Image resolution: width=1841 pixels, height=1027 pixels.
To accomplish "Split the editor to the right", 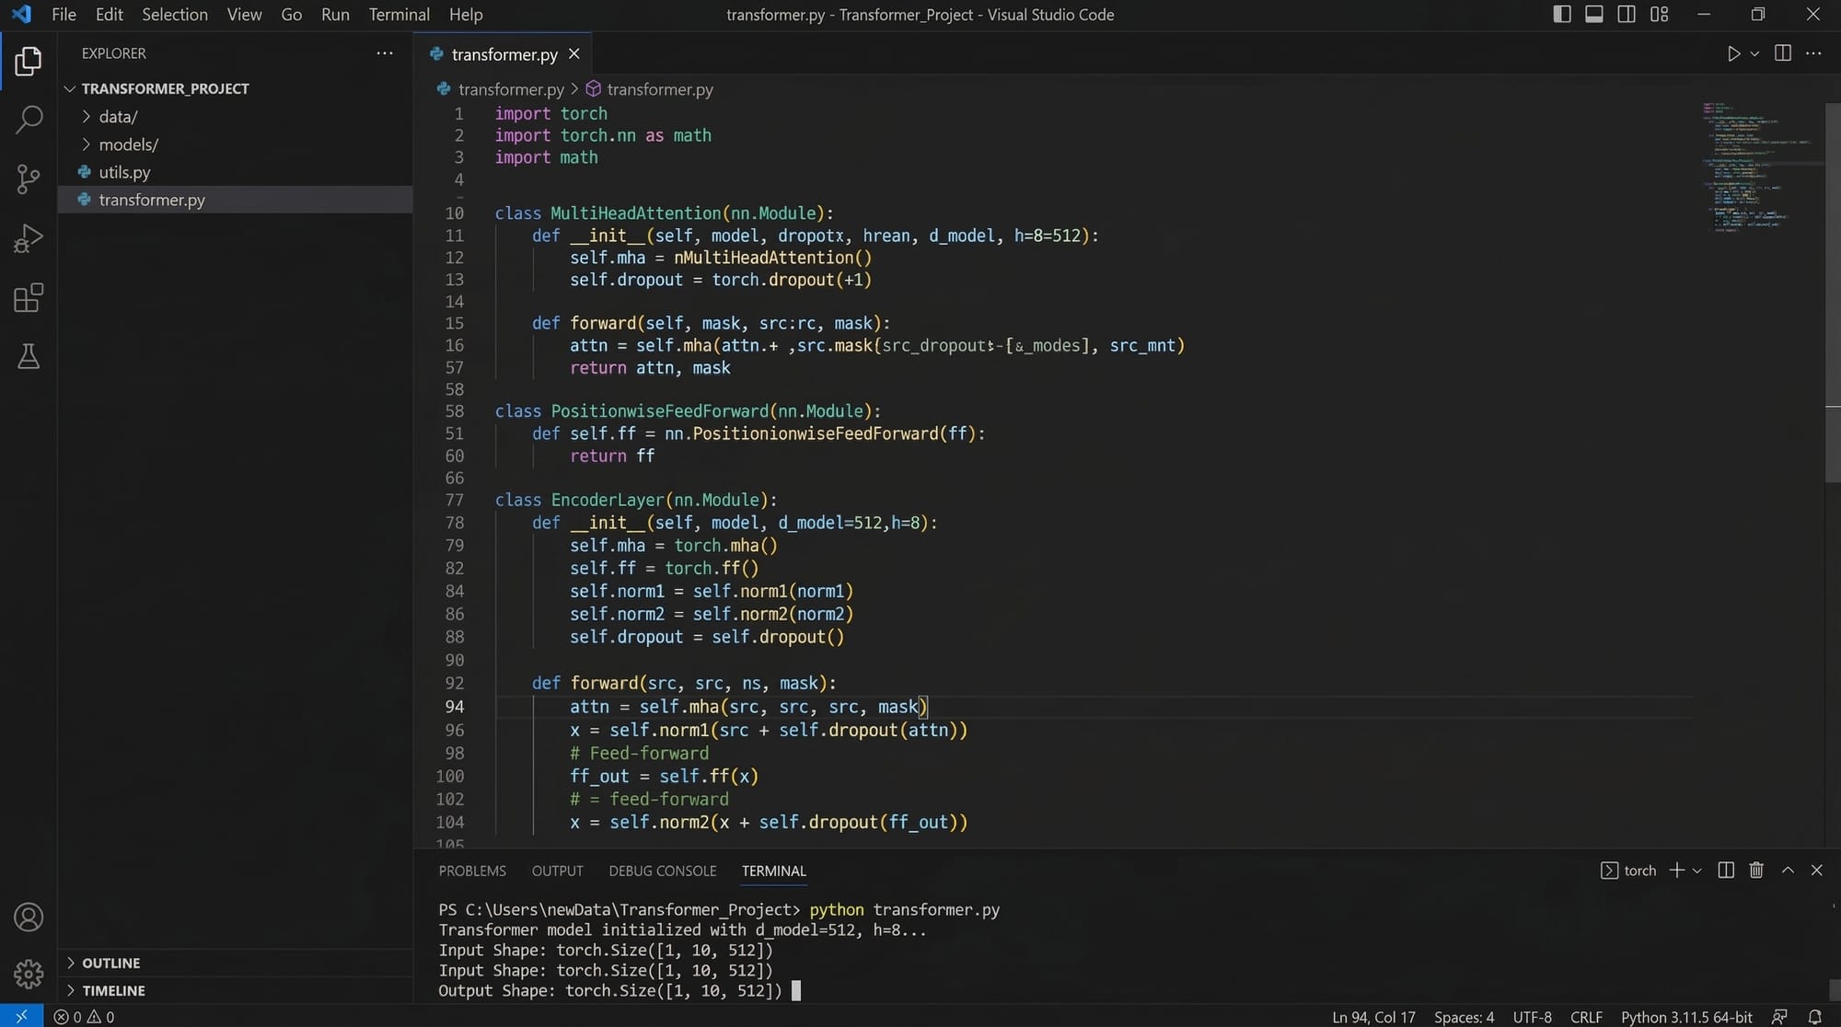I will pos(1782,53).
